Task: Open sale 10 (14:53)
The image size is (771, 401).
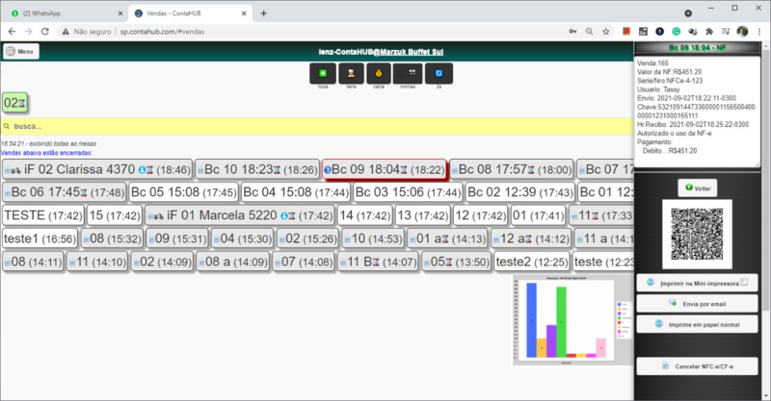Action: point(373,238)
